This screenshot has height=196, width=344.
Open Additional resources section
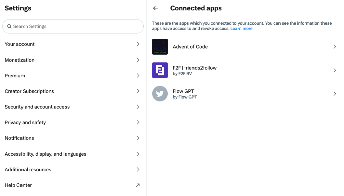(28, 170)
